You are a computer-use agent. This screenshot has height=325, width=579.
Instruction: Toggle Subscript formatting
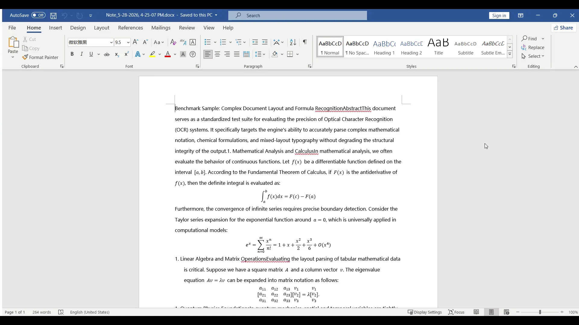pos(117,54)
